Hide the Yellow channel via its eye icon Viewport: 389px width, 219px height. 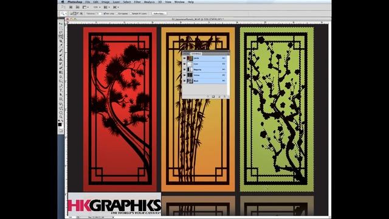(184, 75)
